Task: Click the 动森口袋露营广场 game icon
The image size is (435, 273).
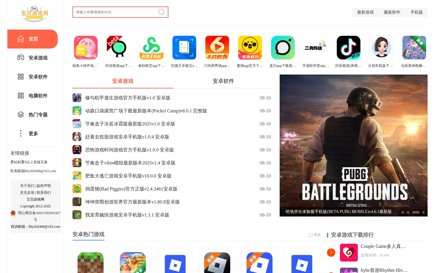Action: (77, 111)
